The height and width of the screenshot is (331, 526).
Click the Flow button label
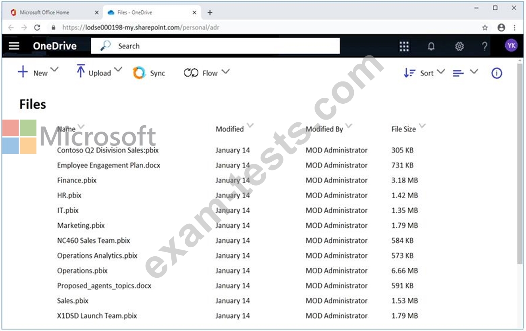pos(210,73)
